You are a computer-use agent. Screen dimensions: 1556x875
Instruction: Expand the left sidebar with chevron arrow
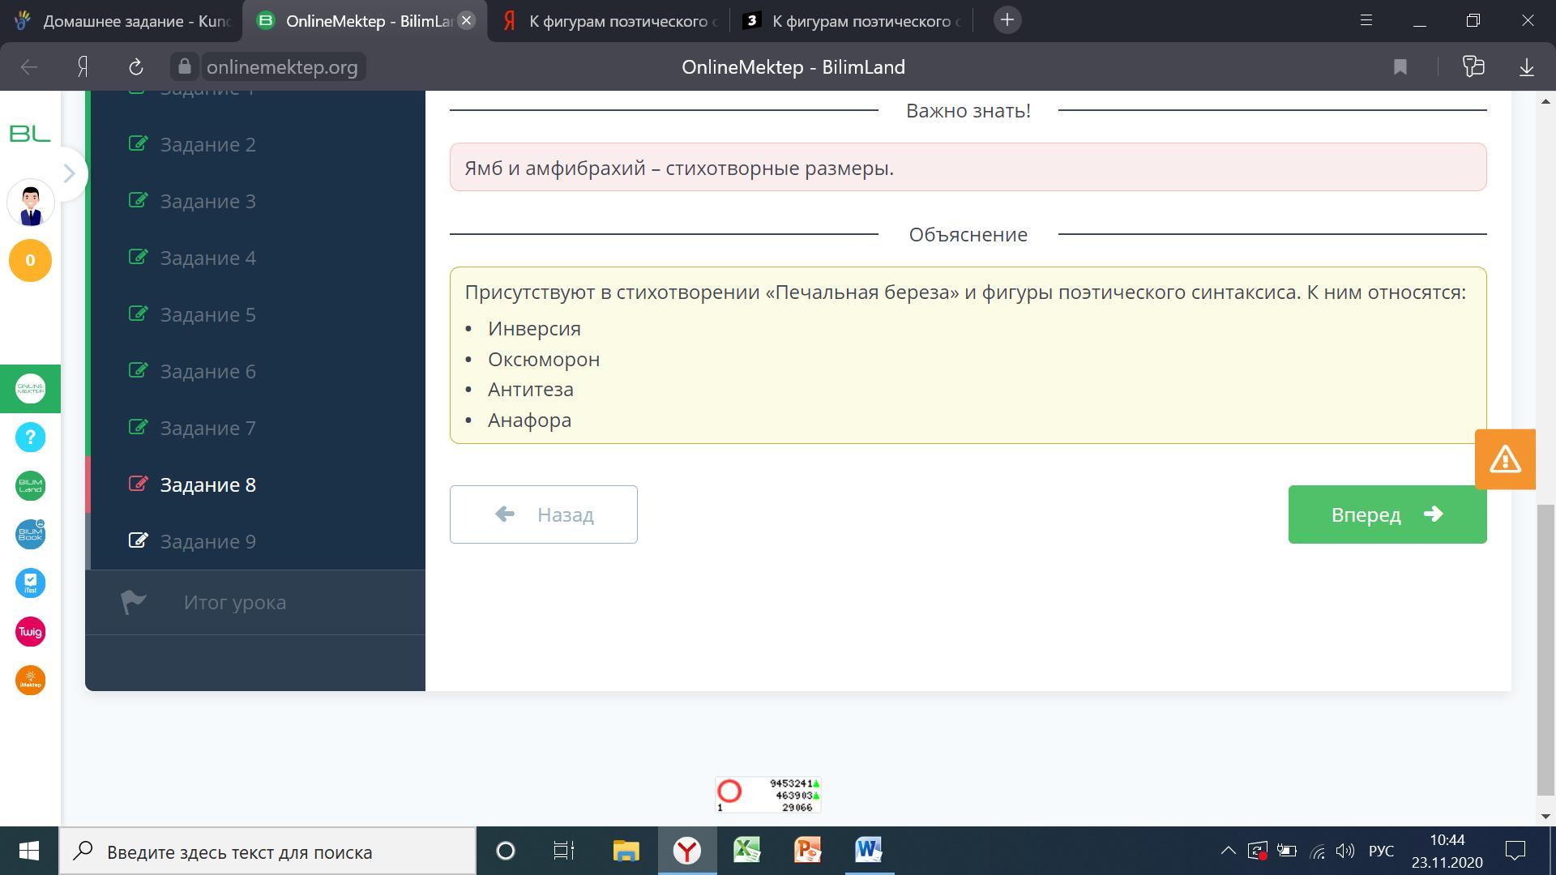coord(70,173)
